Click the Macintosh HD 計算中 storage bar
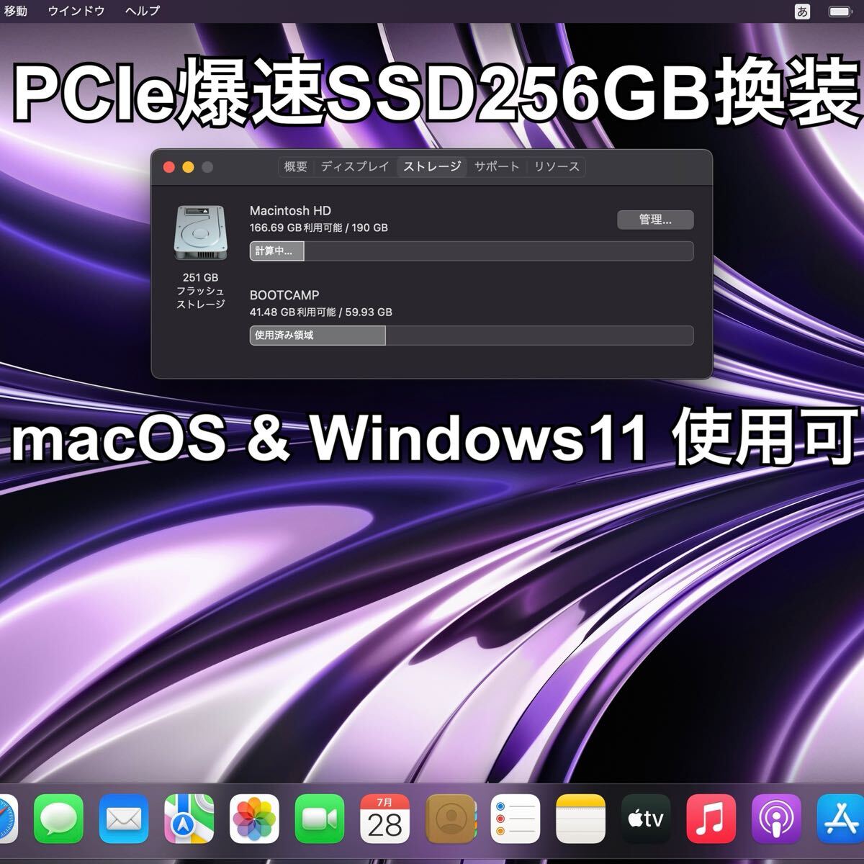The width and height of the screenshot is (864, 864). pyautogui.click(x=472, y=251)
